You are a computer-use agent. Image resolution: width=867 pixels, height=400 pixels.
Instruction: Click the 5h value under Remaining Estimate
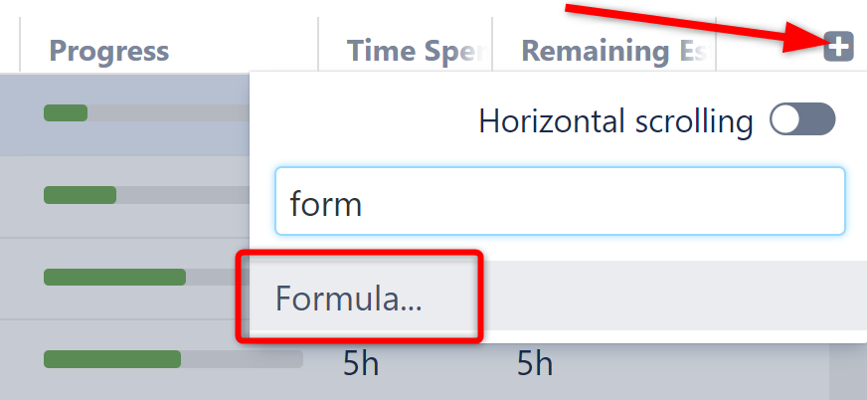tap(535, 364)
